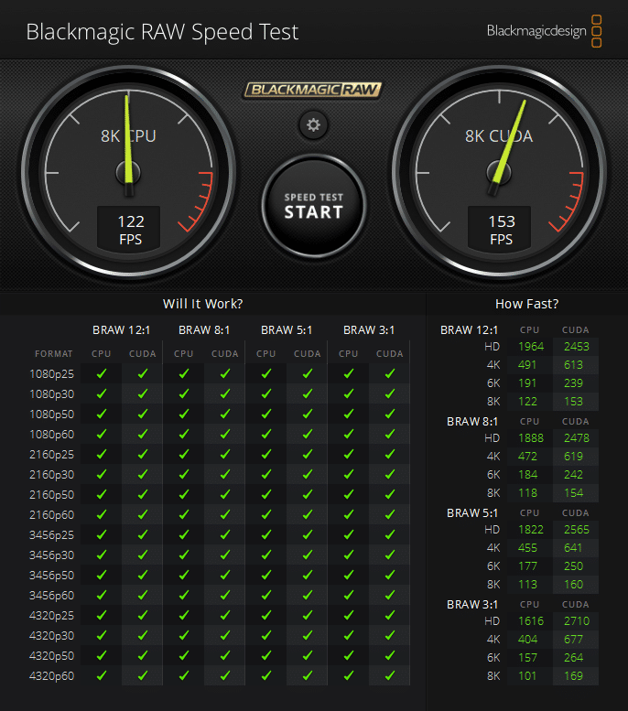Click the 3456p30 BRAW 3:1 CUDA checkmark
This screenshot has width=628, height=711.
(390, 555)
